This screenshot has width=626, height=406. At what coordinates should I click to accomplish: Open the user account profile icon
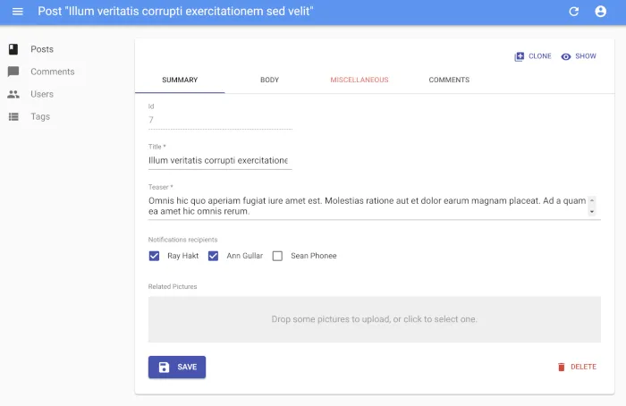click(x=600, y=12)
